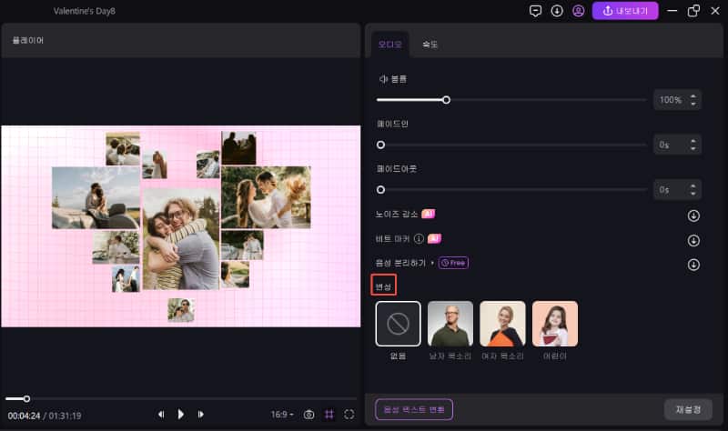Take a snapshot with the camera icon
728x431 pixels.
coord(308,415)
